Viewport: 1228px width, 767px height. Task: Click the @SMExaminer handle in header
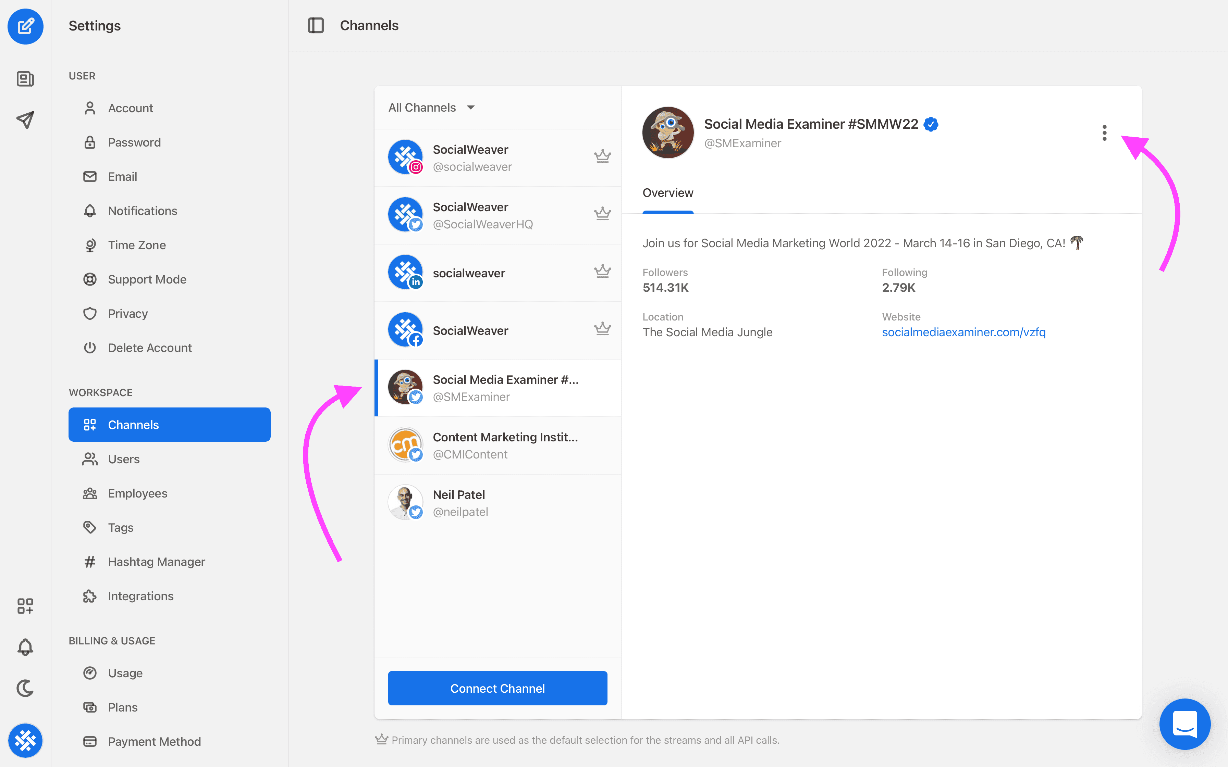tap(742, 143)
